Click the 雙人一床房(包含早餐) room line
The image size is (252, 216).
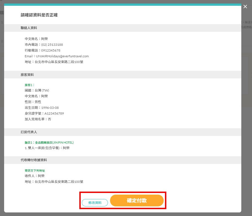[x=47, y=148]
